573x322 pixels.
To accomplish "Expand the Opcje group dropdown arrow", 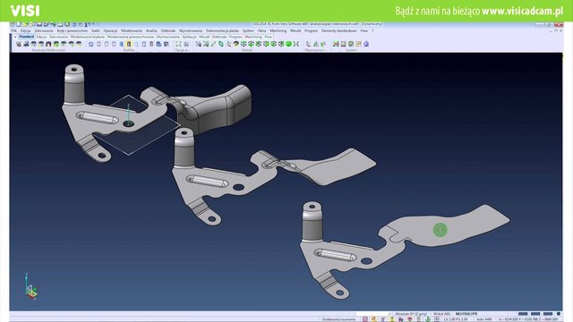I will tap(187, 50).
